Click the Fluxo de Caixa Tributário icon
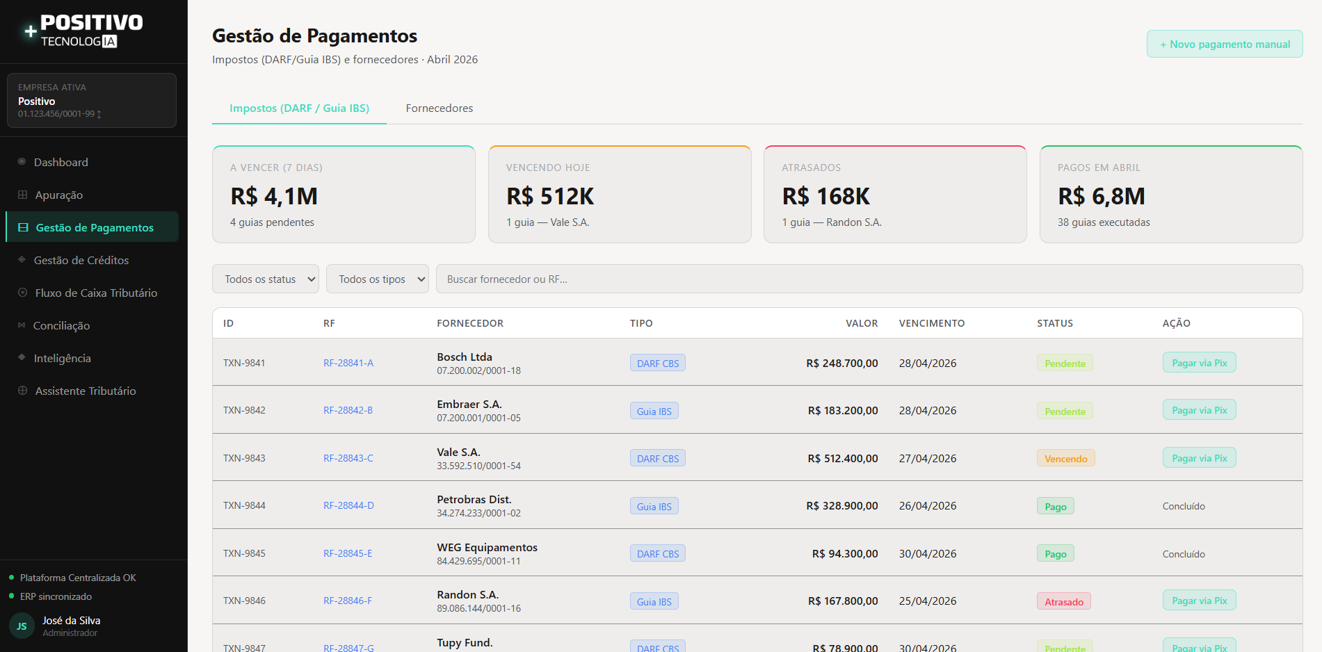Viewport: 1322px width, 652px height. pyautogui.click(x=23, y=293)
